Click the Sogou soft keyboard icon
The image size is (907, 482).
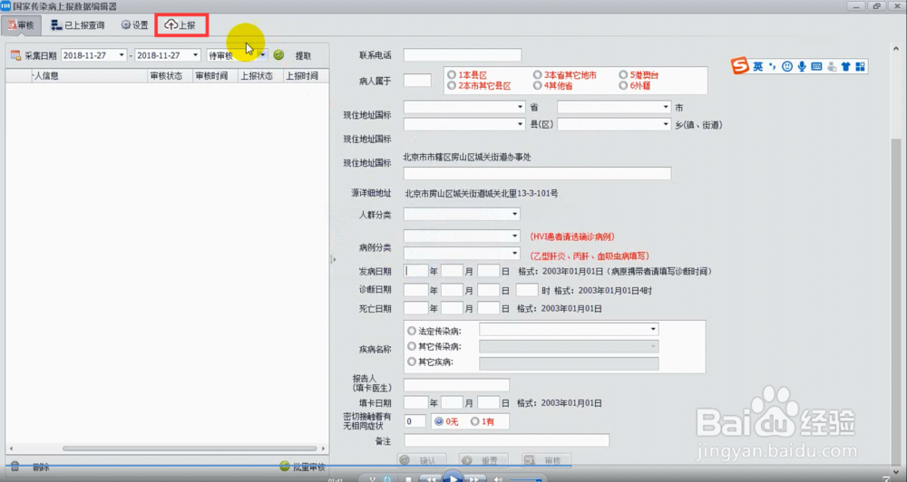pos(817,66)
